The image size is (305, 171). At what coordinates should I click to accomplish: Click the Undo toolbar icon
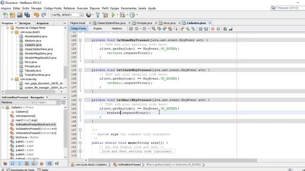point(36,15)
